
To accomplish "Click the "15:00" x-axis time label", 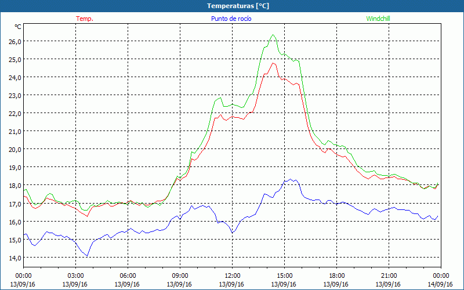I will point(285,276).
